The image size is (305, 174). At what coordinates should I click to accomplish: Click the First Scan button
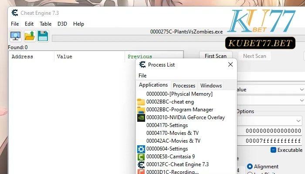pos(216,56)
